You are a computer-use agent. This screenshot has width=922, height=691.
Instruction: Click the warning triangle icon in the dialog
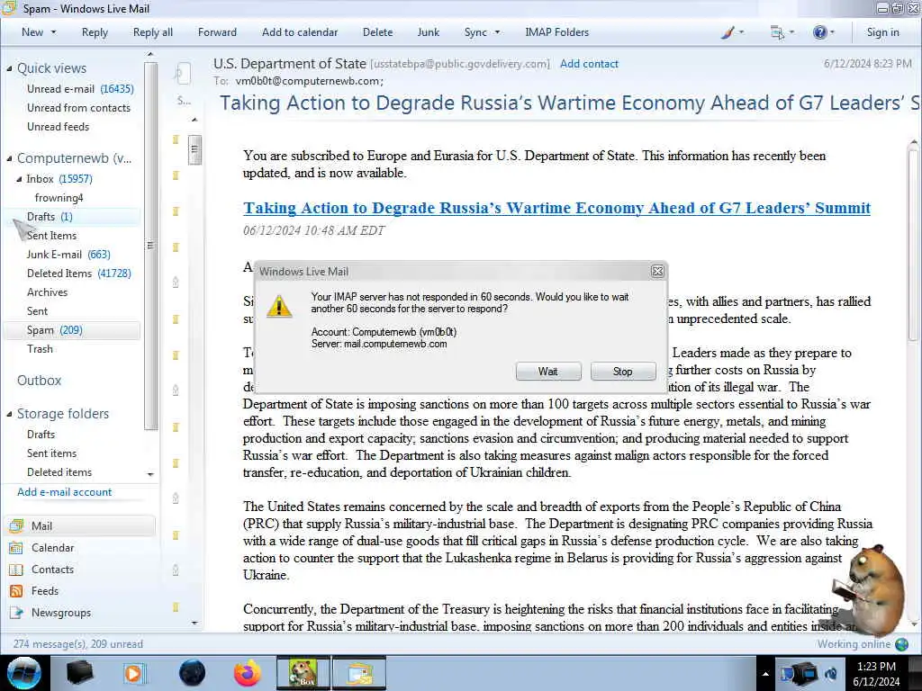click(279, 306)
